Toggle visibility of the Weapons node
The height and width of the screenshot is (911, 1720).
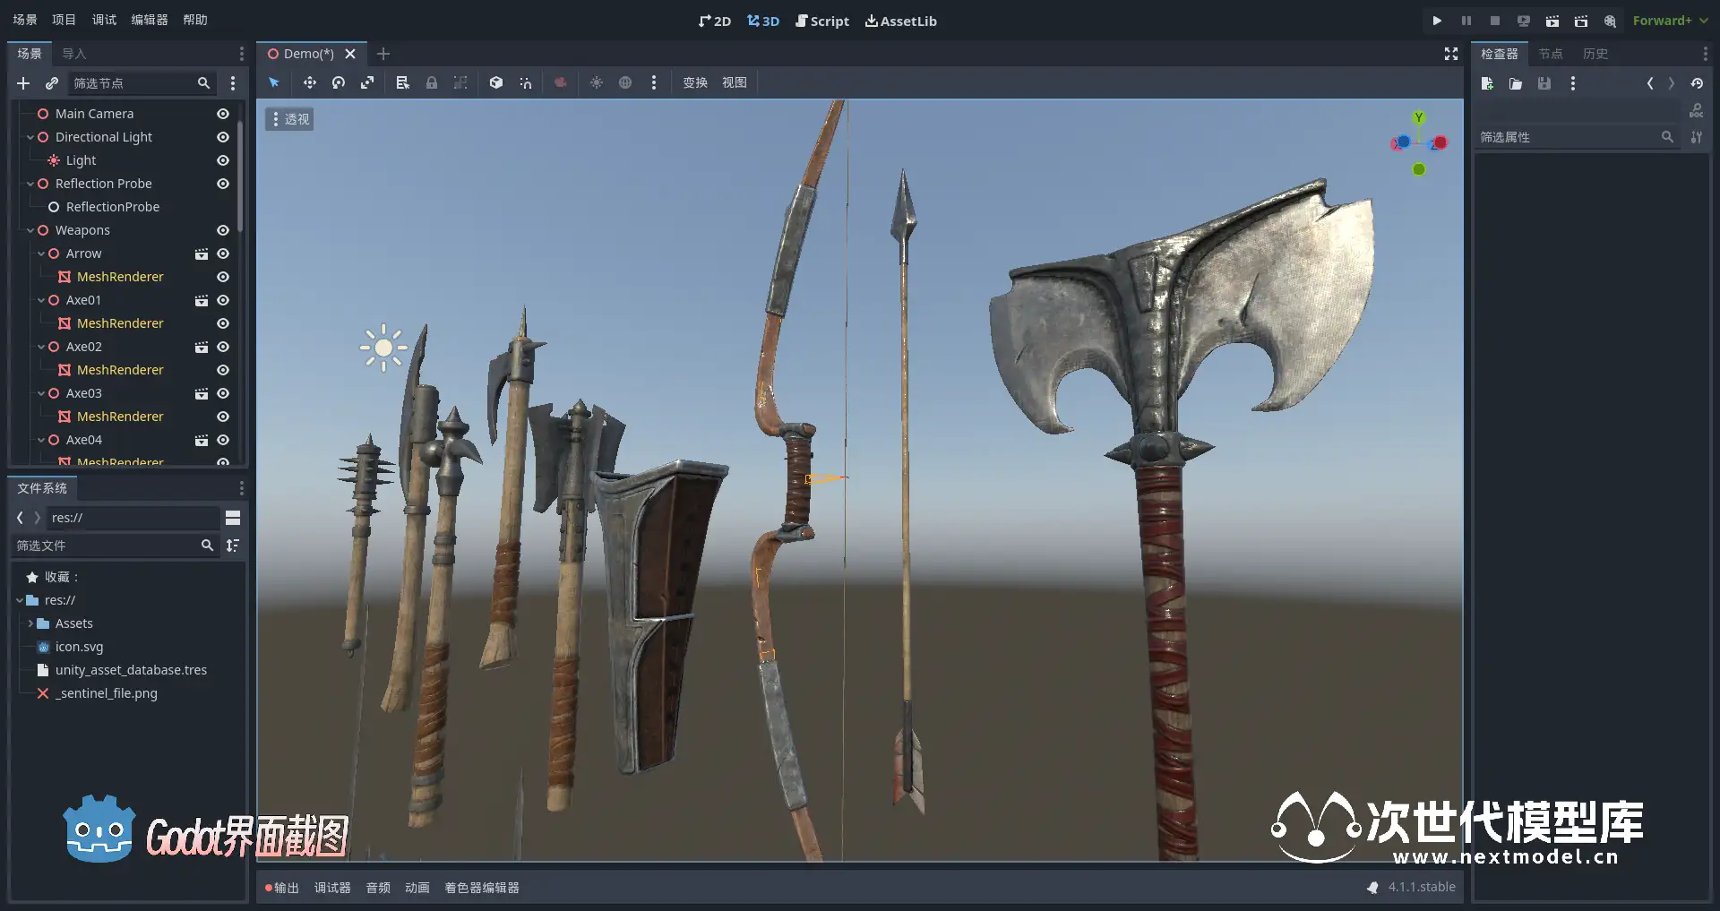point(223,230)
